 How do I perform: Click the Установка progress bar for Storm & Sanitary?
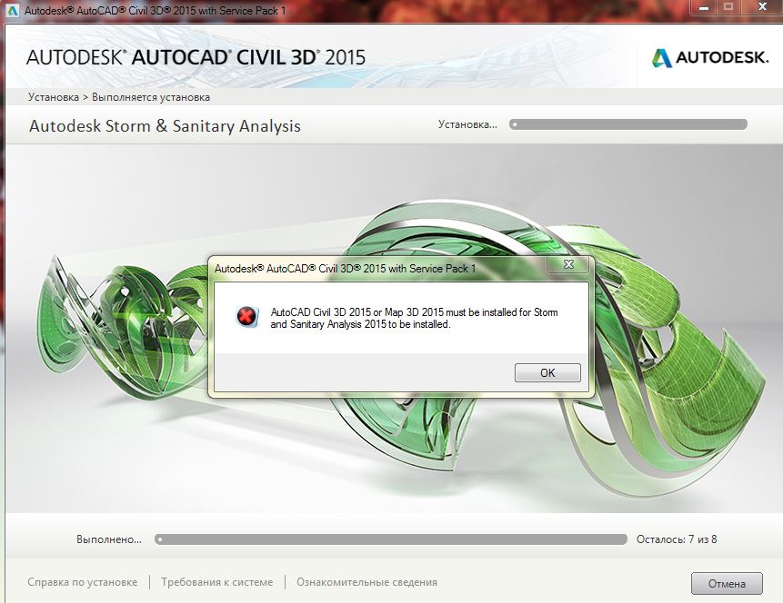click(x=628, y=124)
